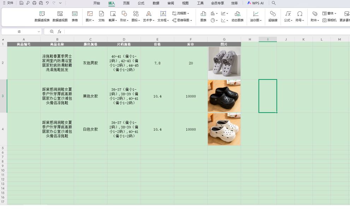Screen dimensions: 350x209
Task: Click the 照相机 camera tool
Action: 330,20
